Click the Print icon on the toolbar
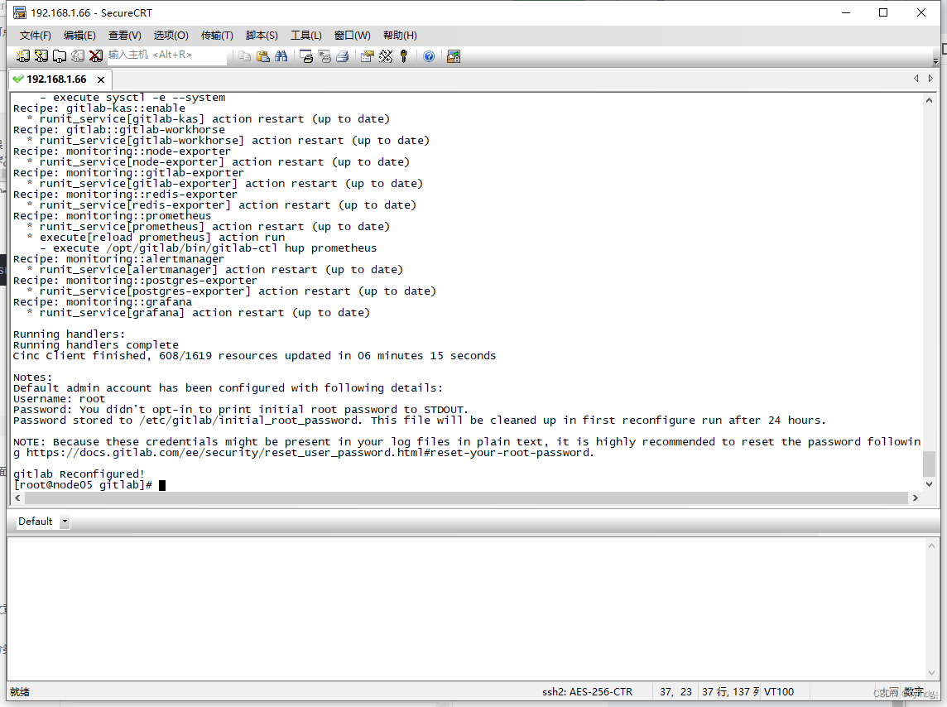 [x=343, y=55]
